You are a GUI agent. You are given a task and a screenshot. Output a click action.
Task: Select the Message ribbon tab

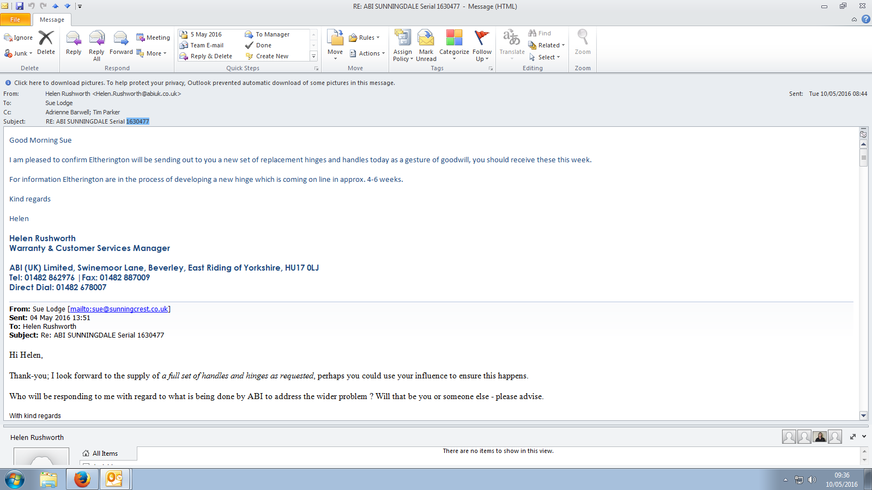pyautogui.click(x=52, y=20)
